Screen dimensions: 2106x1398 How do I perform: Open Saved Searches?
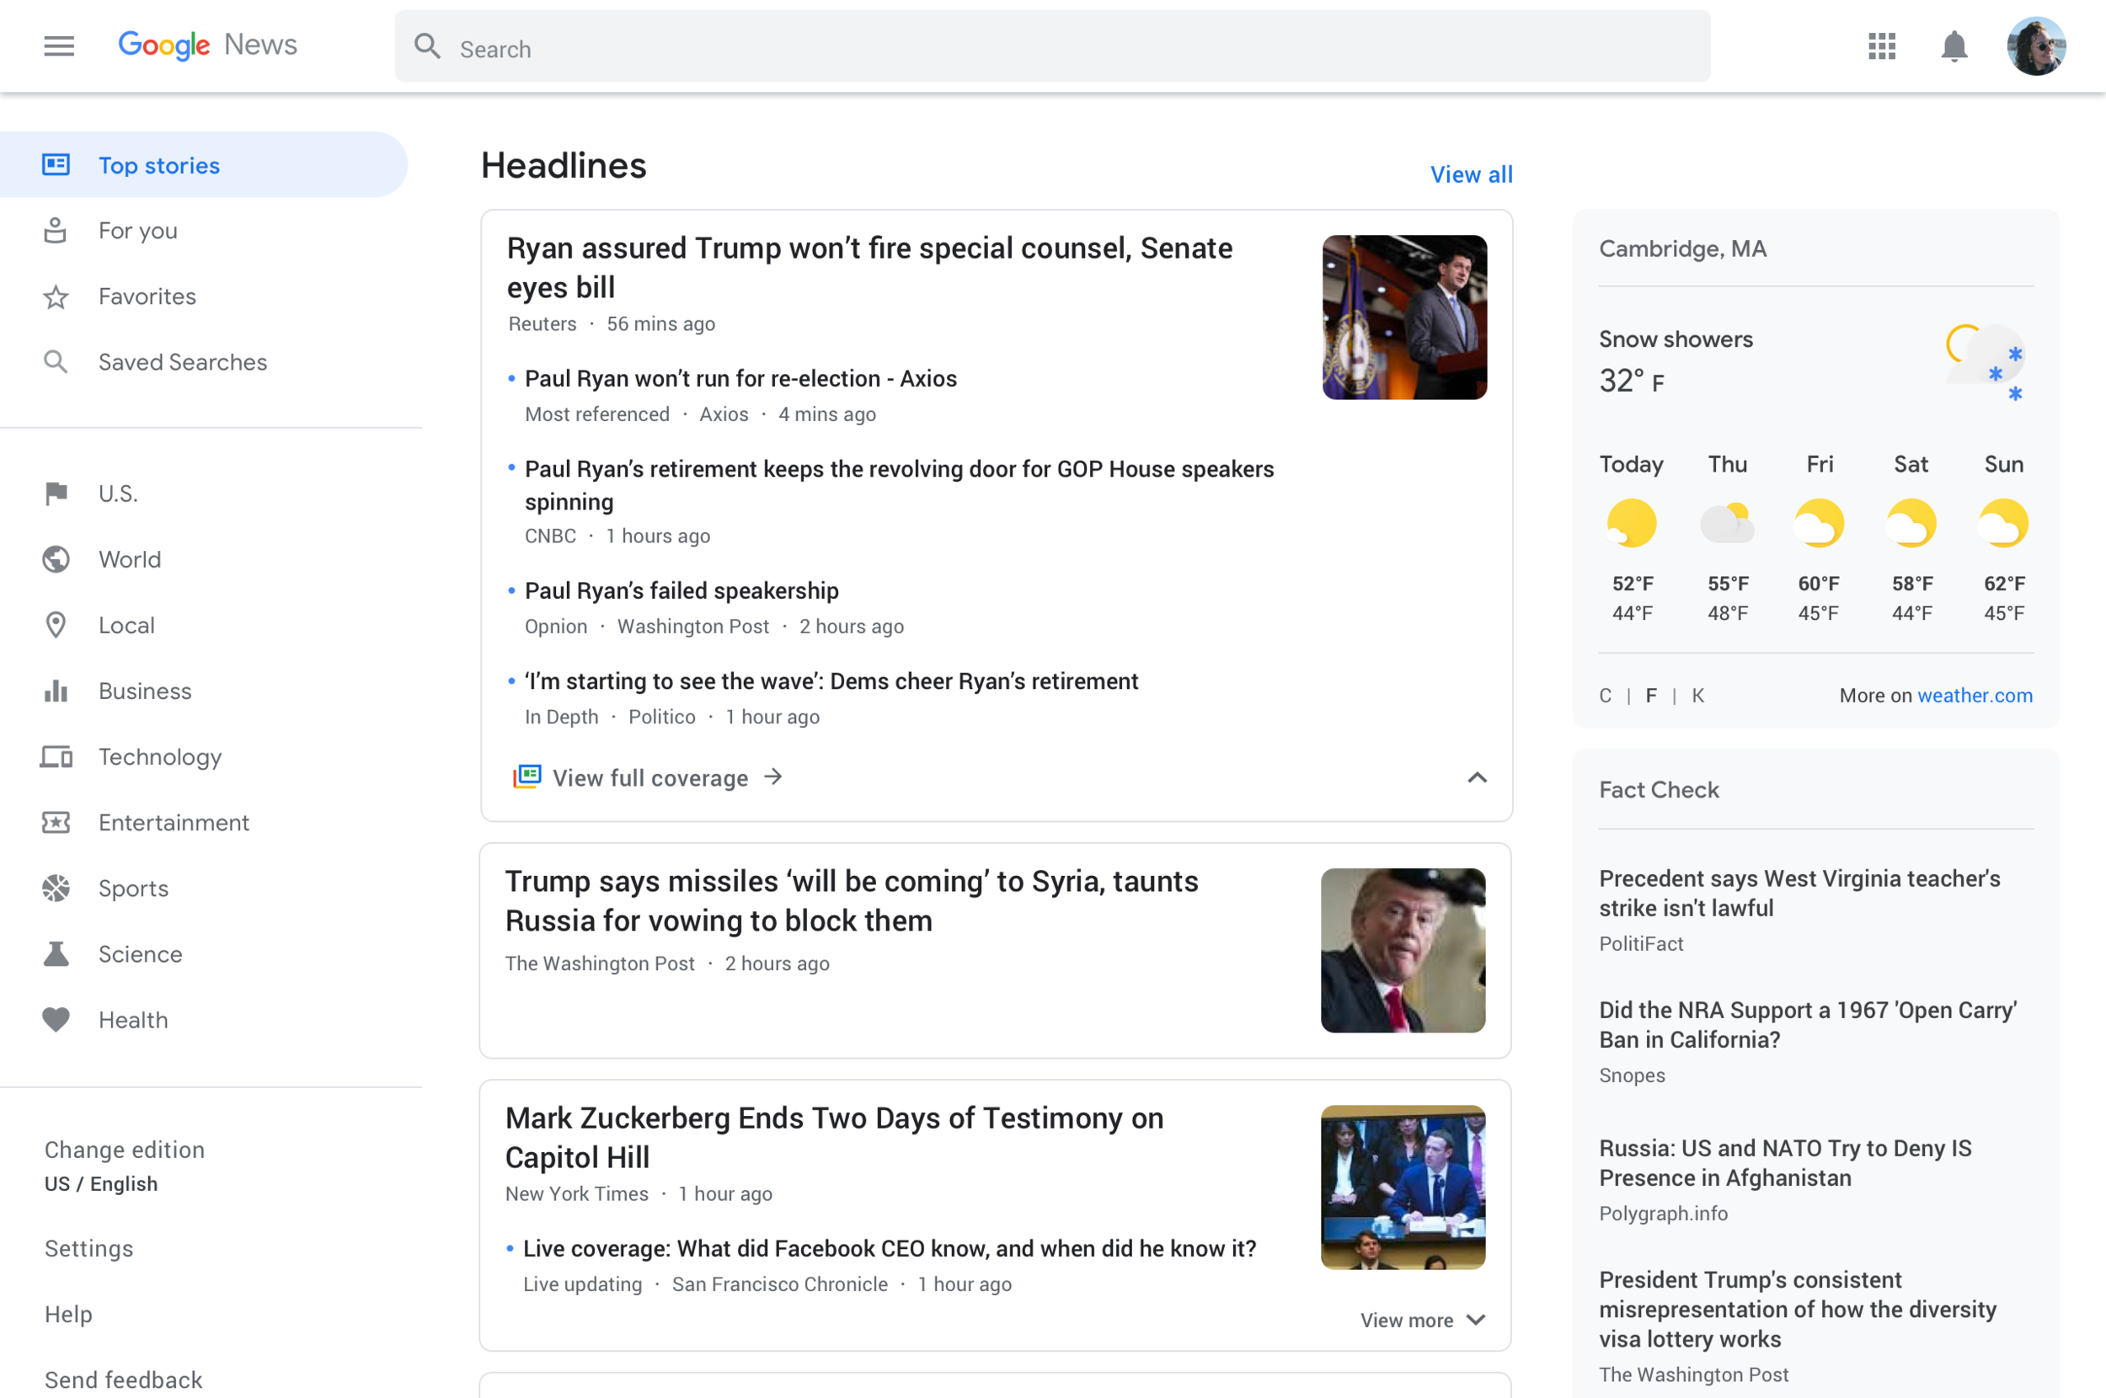[x=183, y=362]
